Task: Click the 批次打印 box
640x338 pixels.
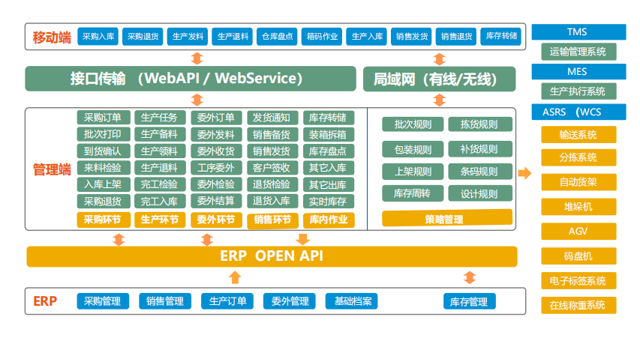Action: pyautogui.click(x=103, y=134)
